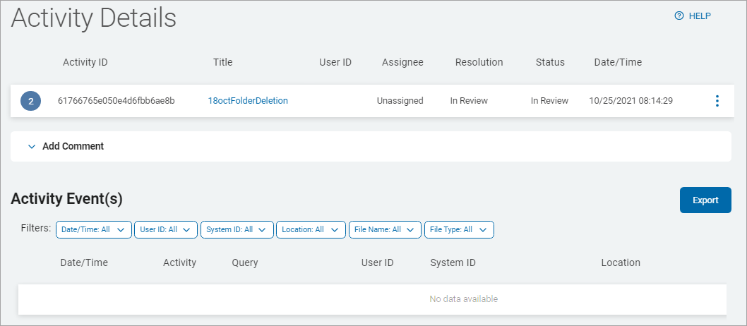Open the Location filter dropdown
This screenshot has width=747, height=326.
pos(311,229)
